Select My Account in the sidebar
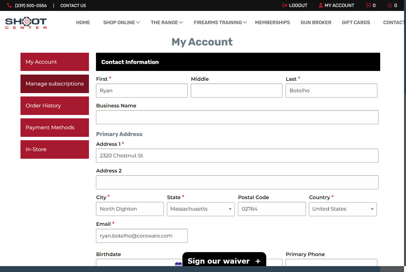Image resolution: width=406 pixels, height=272 pixels. coord(55,62)
